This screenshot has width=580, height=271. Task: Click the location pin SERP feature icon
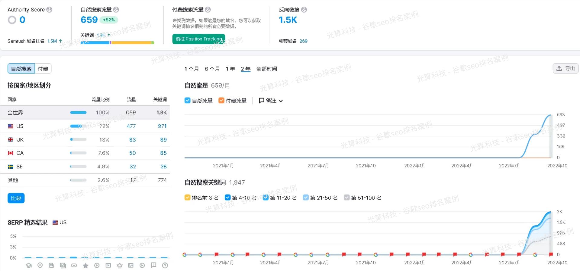[x=40, y=266]
